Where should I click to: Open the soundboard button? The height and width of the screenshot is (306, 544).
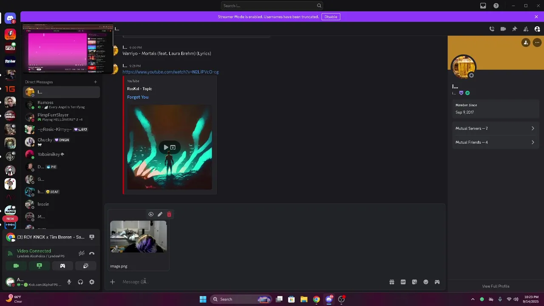(x=85, y=266)
